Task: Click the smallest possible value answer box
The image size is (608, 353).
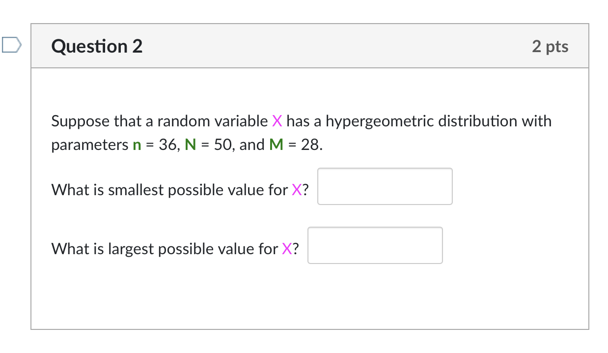Action: [x=385, y=186]
